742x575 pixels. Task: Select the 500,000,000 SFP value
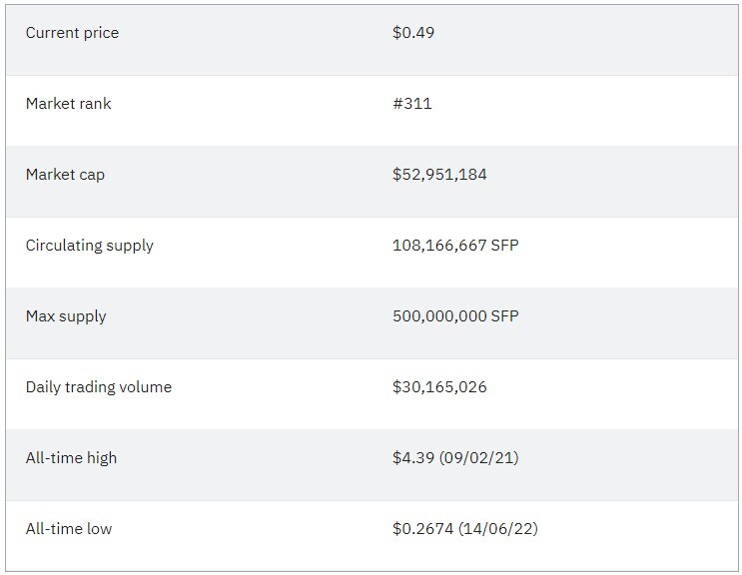click(x=455, y=315)
